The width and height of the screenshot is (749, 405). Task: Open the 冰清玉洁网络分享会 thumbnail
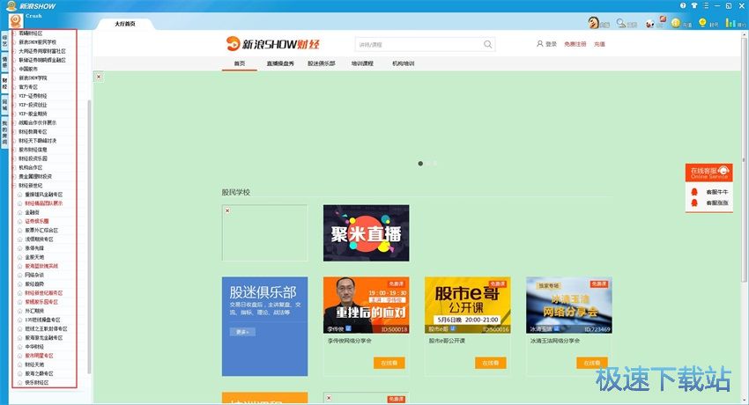[x=569, y=306]
